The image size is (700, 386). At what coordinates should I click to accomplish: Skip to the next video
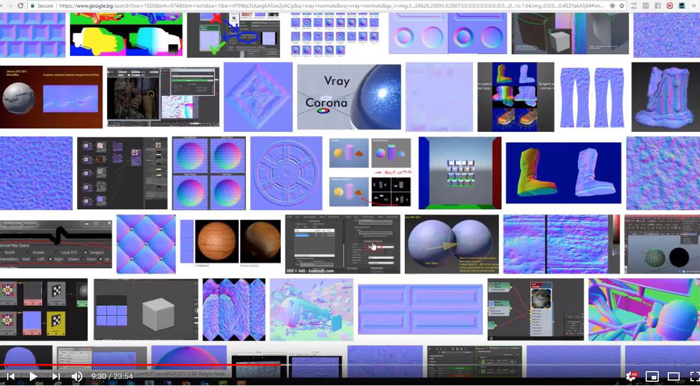click(x=56, y=376)
